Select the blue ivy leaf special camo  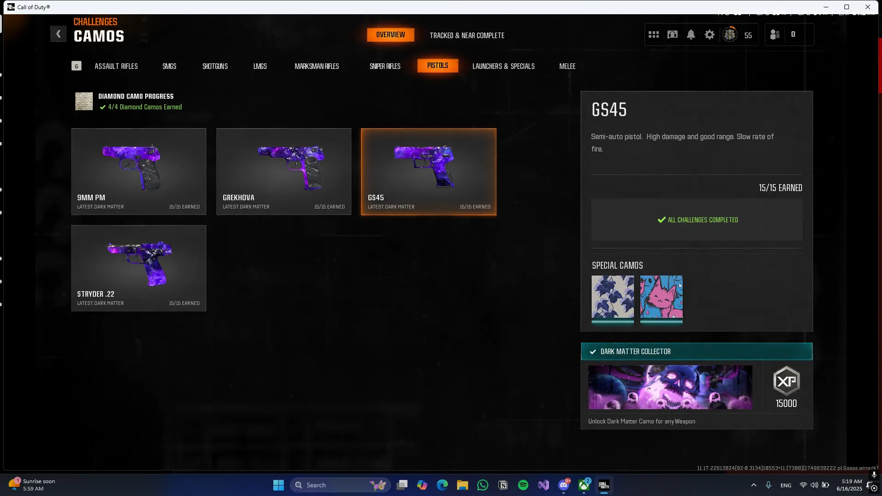coord(613,297)
